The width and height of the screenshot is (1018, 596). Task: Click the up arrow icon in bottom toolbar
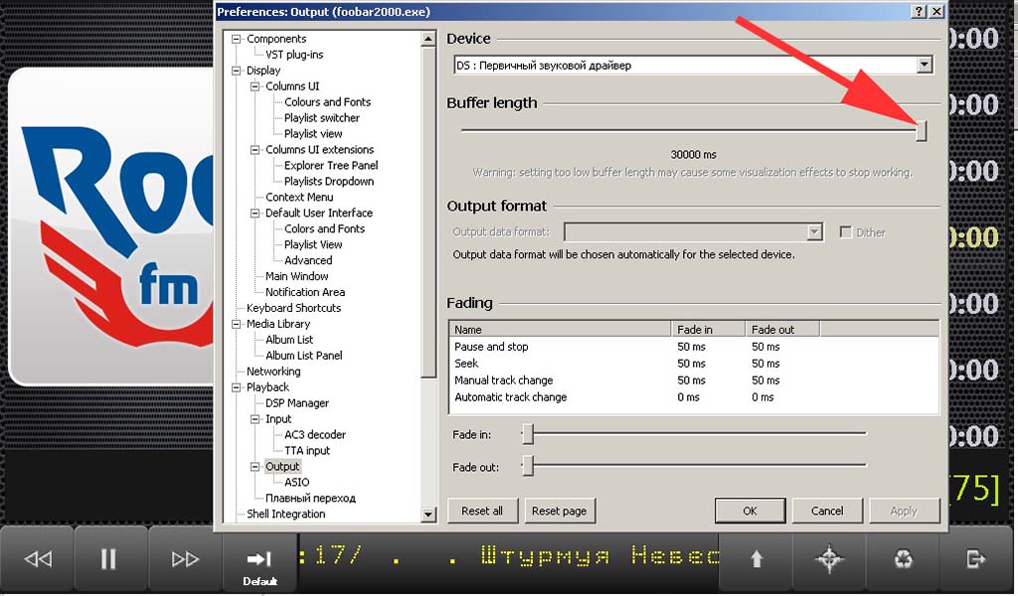click(x=757, y=560)
